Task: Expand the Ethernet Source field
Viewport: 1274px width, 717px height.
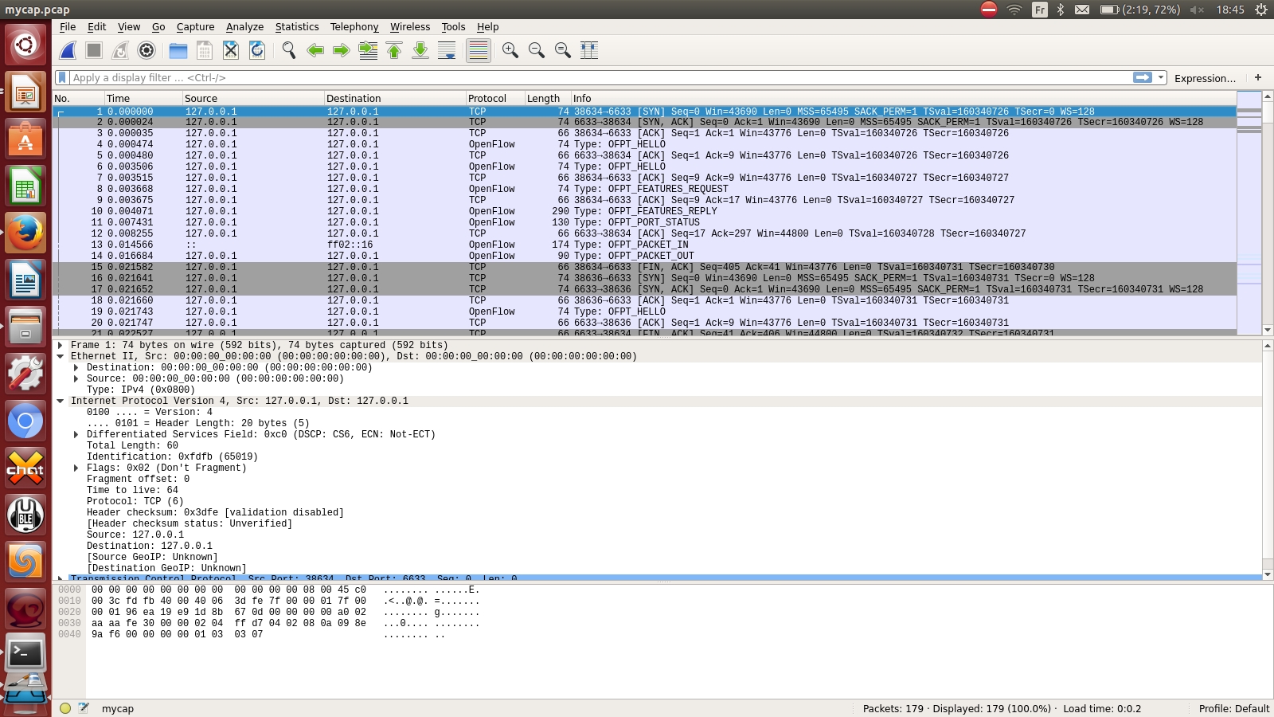Action: pyautogui.click(x=76, y=378)
